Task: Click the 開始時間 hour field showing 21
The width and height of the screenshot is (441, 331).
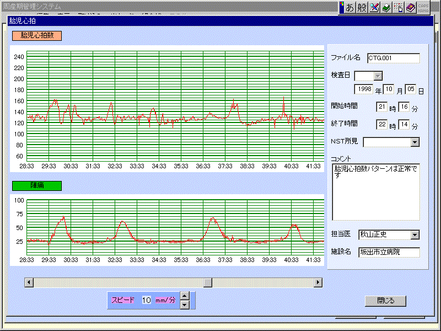Action: 381,107
